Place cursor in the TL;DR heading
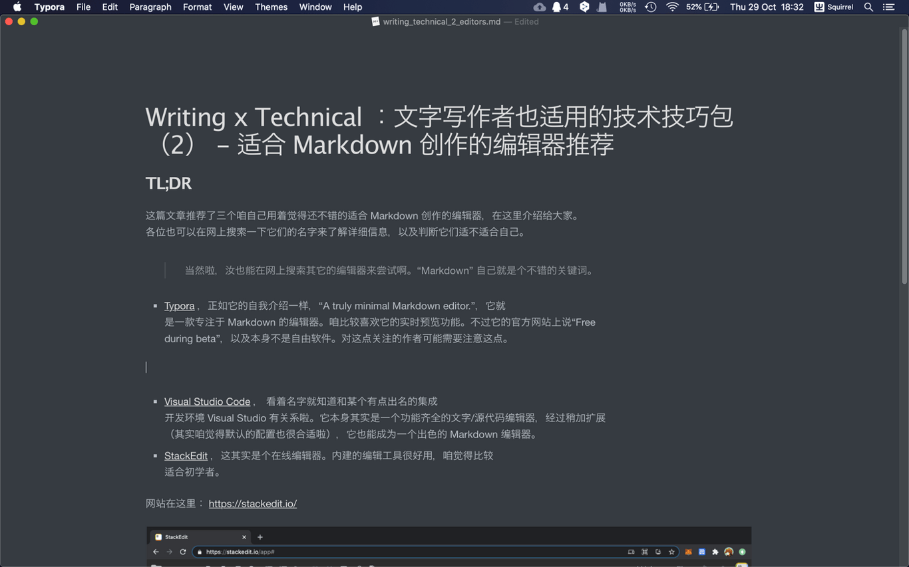This screenshot has width=909, height=567. coord(168,183)
